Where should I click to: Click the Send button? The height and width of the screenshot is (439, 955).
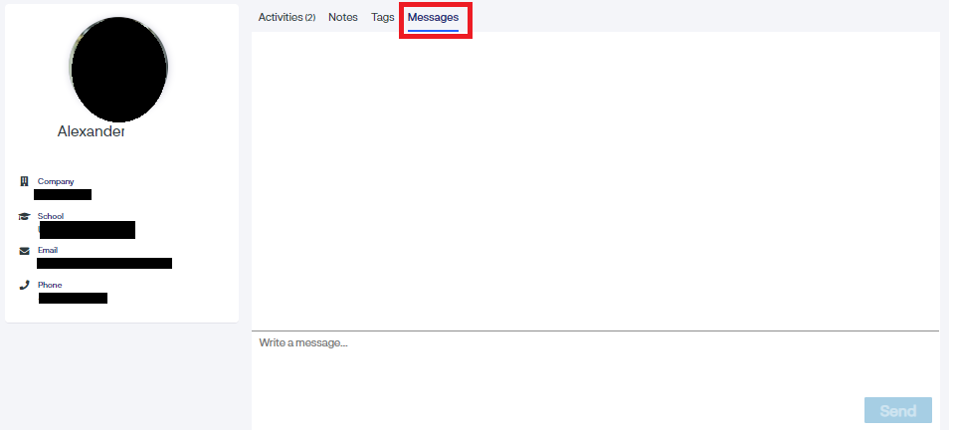[897, 410]
